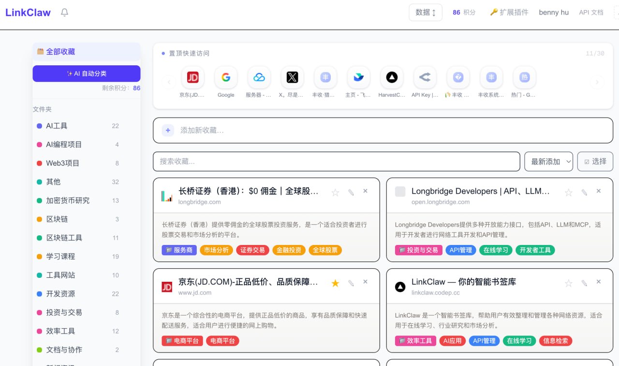Click the JD favicon on 京东 card
619x366 pixels.
click(167, 287)
